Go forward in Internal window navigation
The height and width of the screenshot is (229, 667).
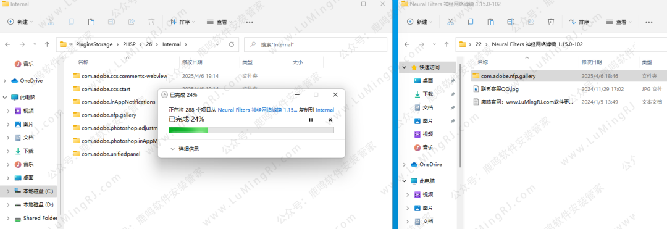[22, 44]
